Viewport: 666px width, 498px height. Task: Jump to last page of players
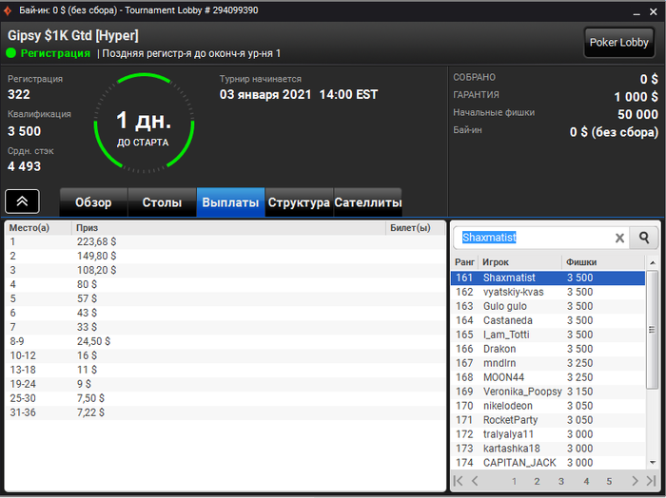(x=651, y=481)
